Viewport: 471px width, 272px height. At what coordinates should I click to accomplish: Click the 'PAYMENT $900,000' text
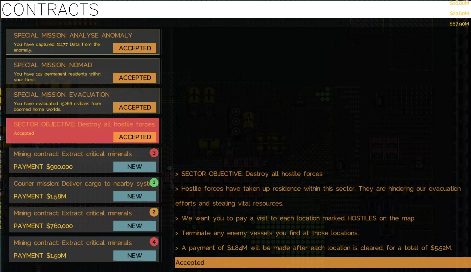(x=43, y=167)
